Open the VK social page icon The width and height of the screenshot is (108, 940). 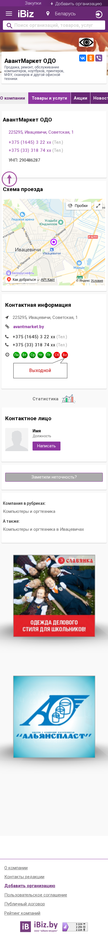pyautogui.click(x=83, y=58)
